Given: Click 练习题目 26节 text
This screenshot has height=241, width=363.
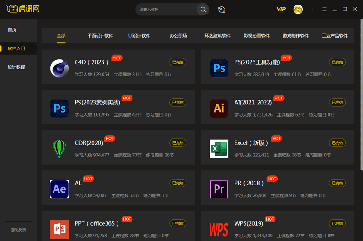Looking at the screenshot, I should tap(160, 155).
